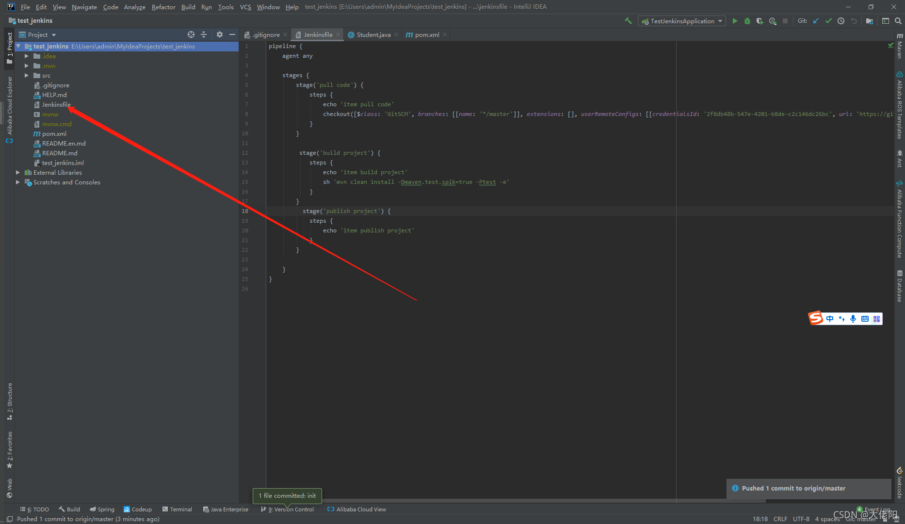905x524 pixels.
Task: Expand the src folder
Action: [27, 76]
